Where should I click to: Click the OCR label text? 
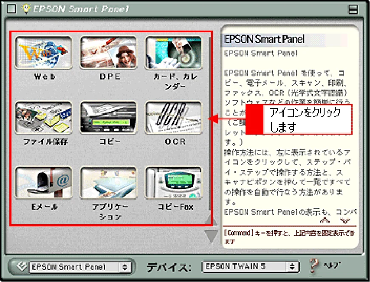[175, 142]
